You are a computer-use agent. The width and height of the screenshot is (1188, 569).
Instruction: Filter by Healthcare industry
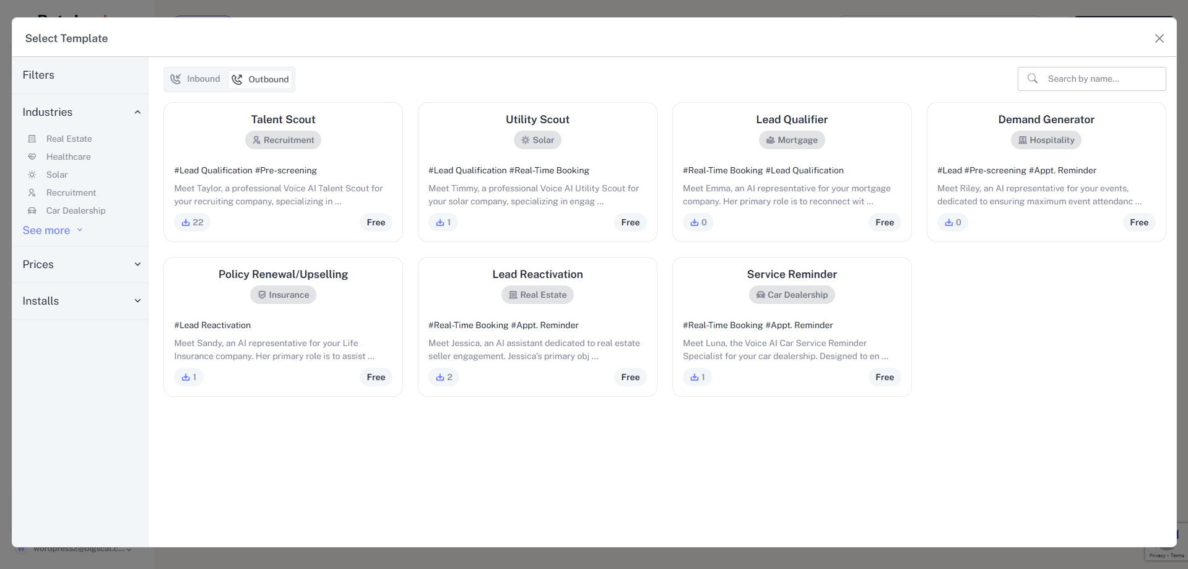click(68, 157)
